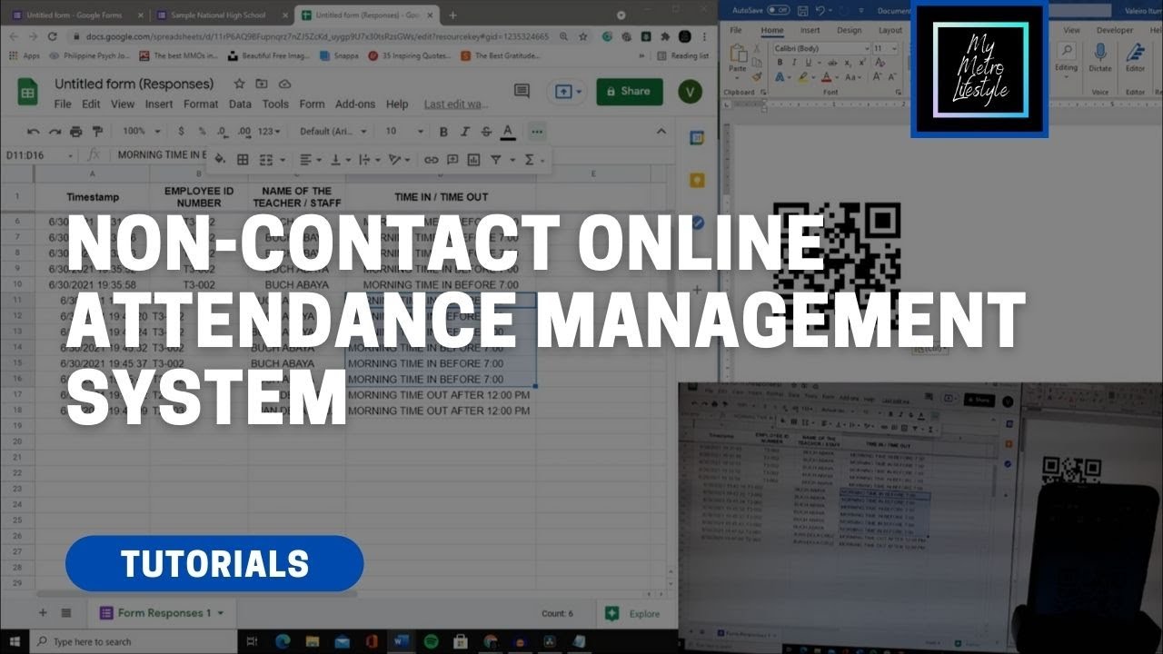Redo the action in Sheets toolbar
Image resolution: width=1163 pixels, height=654 pixels.
pos(55,132)
